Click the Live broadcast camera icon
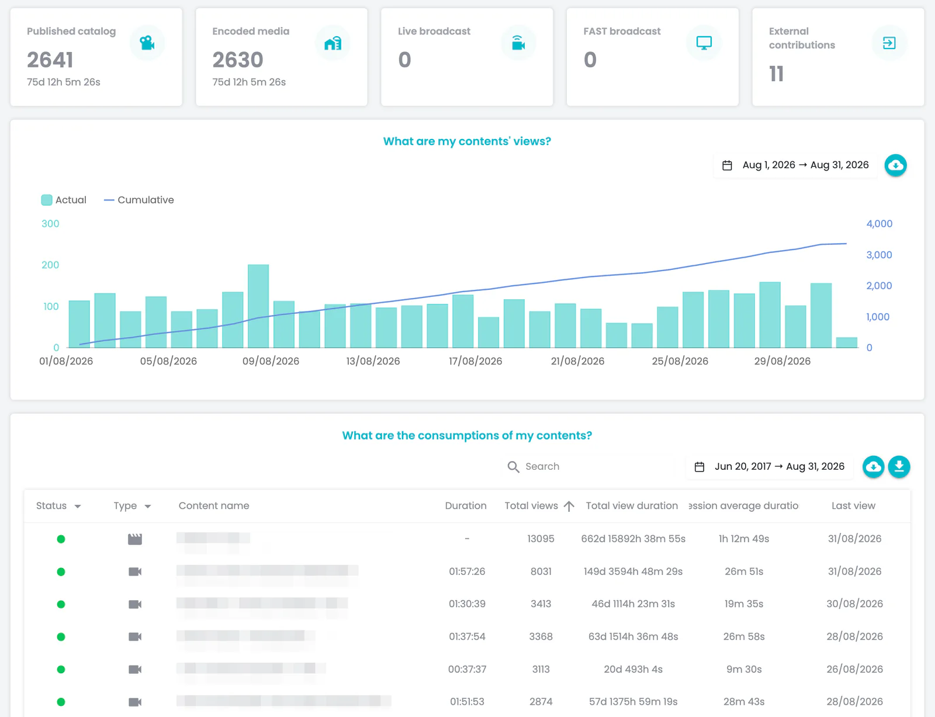 click(518, 43)
